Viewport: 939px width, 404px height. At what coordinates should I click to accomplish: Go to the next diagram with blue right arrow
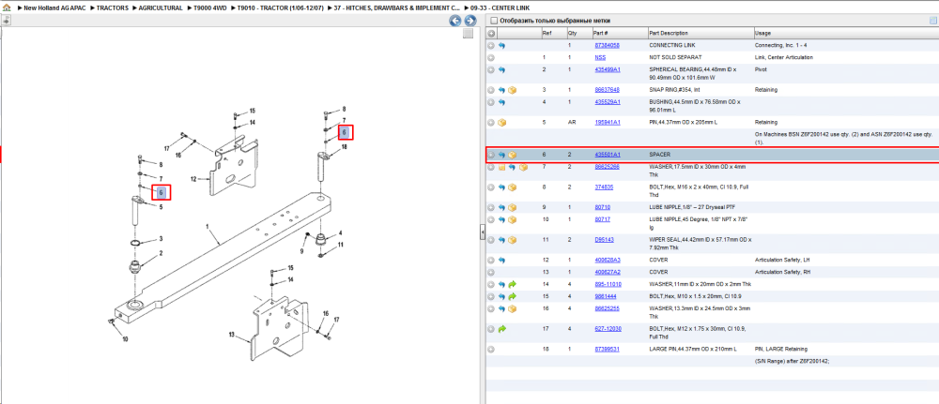(470, 21)
